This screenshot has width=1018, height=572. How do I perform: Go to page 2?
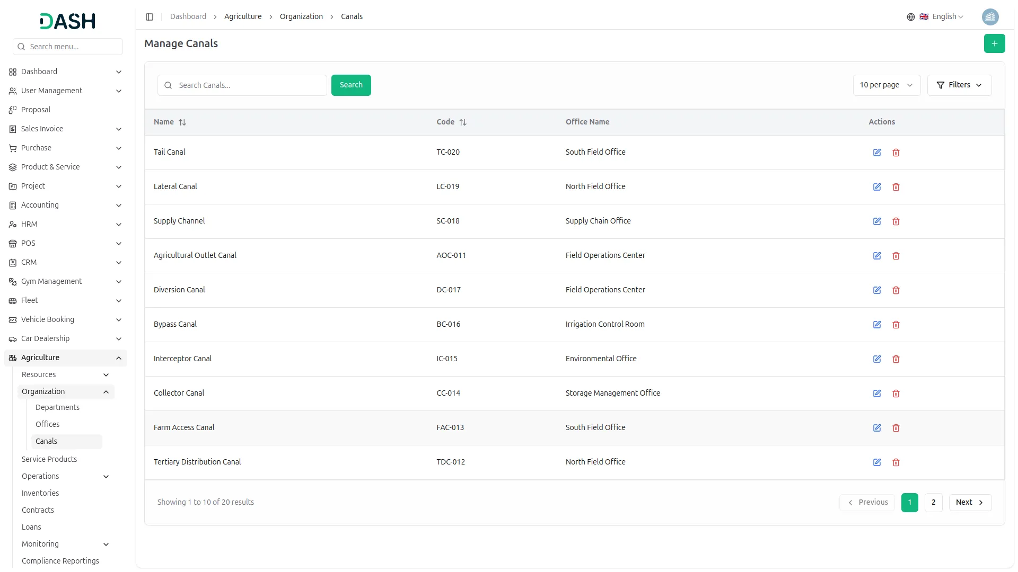point(933,503)
